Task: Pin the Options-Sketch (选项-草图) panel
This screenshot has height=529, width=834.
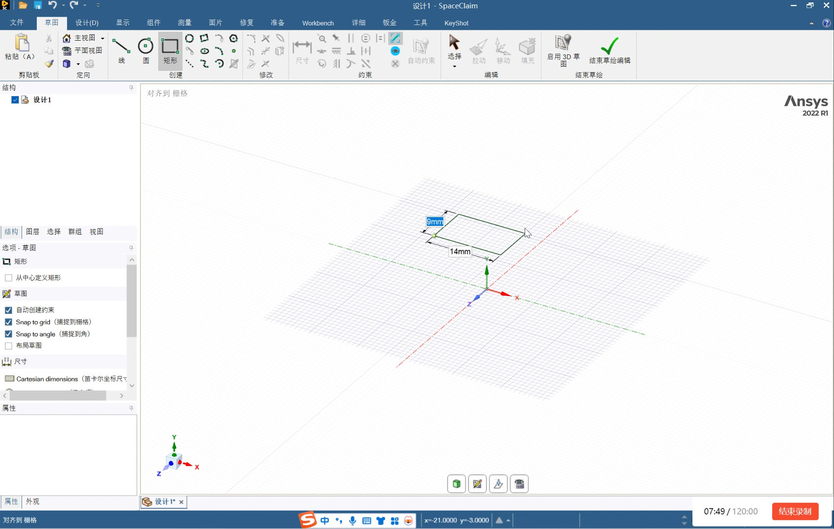Action: [131, 248]
